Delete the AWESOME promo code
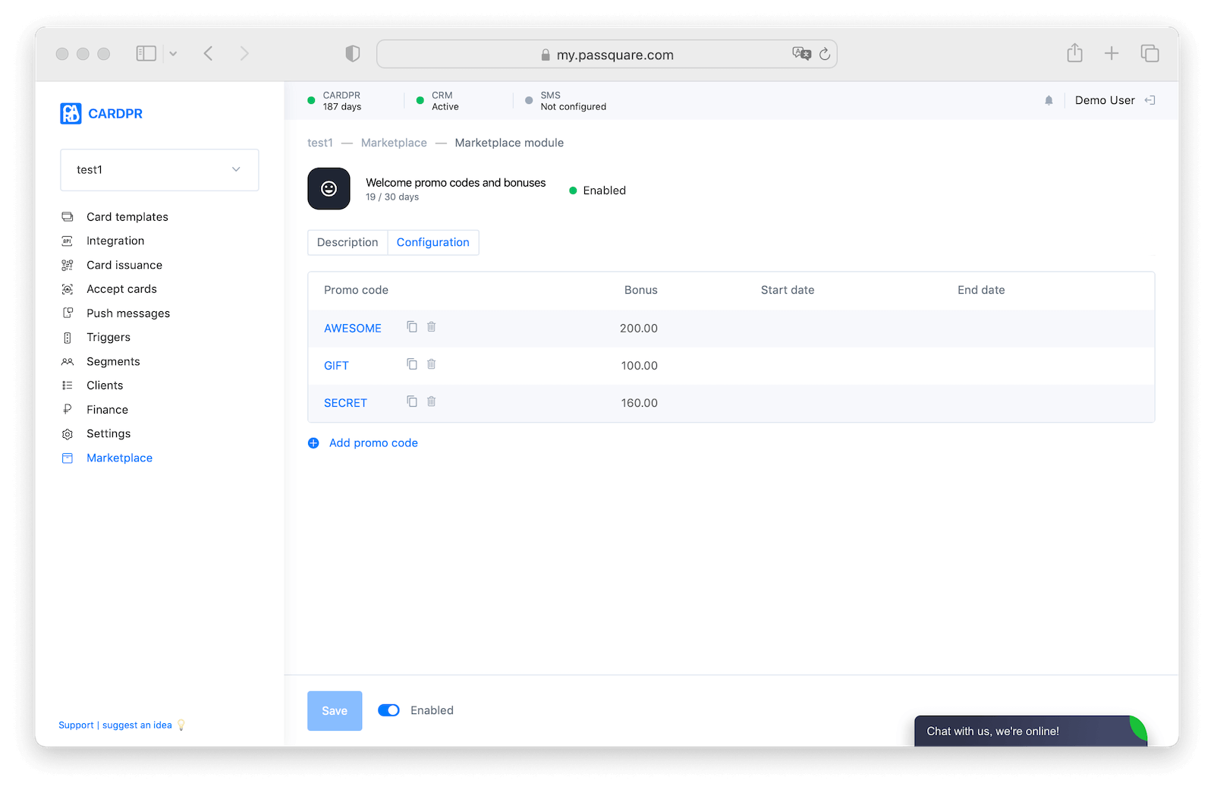 point(431,327)
